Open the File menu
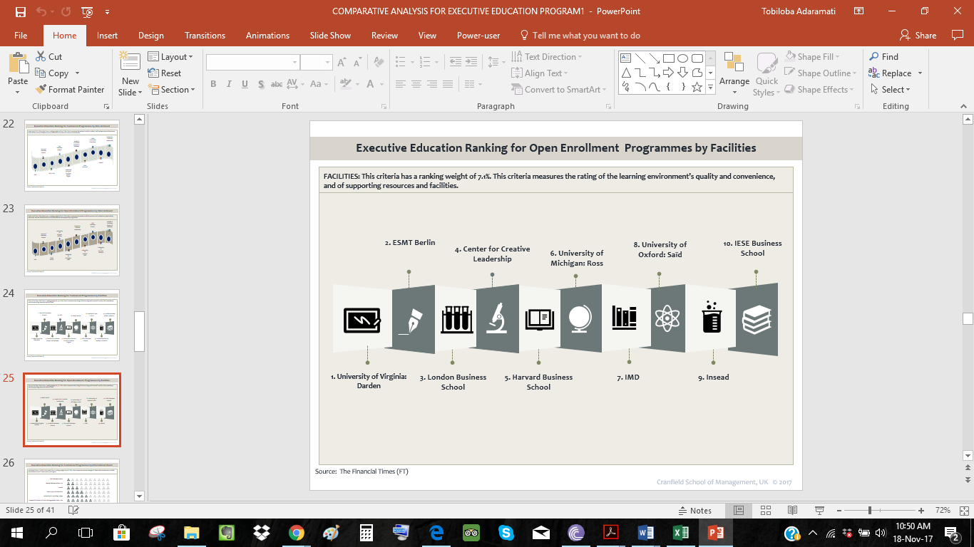Screen dimensions: 974x547 coord(21,36)
